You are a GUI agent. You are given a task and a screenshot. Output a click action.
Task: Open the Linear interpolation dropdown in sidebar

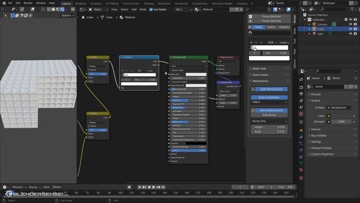[x=284, y=43]
